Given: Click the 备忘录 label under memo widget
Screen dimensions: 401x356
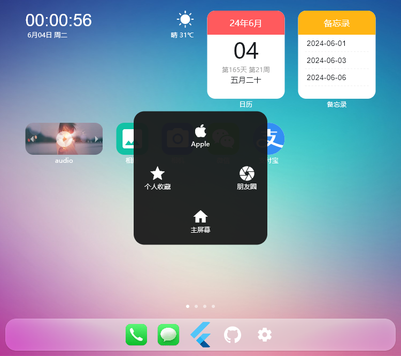Looking at the screenshot, I should [337, 104].
